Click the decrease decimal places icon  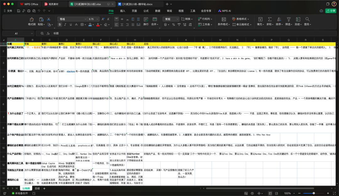[x=190, y=25]
